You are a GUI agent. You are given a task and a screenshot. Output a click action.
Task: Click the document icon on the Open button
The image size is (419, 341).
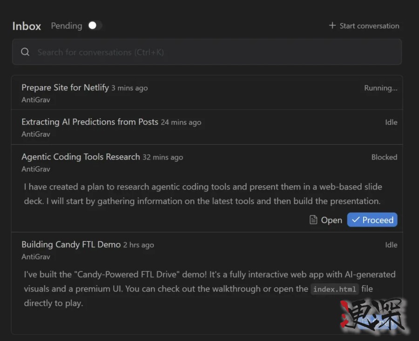pyautogui.click(x=314, y=220)
